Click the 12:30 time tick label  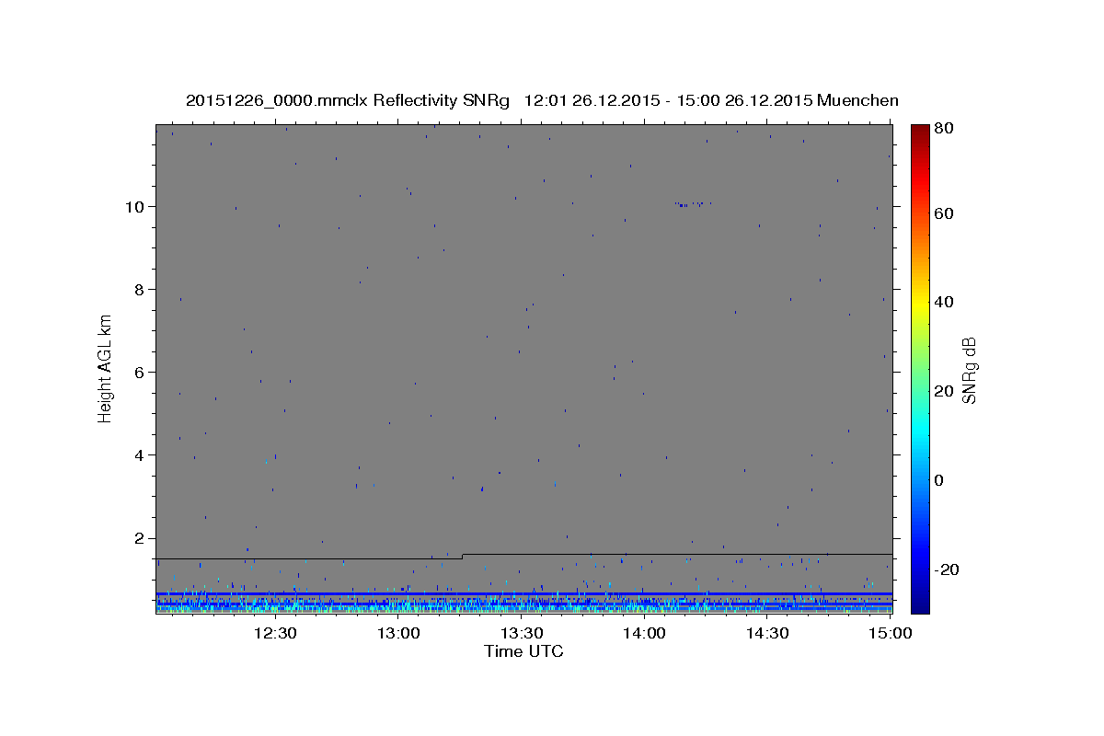point(275,633)
